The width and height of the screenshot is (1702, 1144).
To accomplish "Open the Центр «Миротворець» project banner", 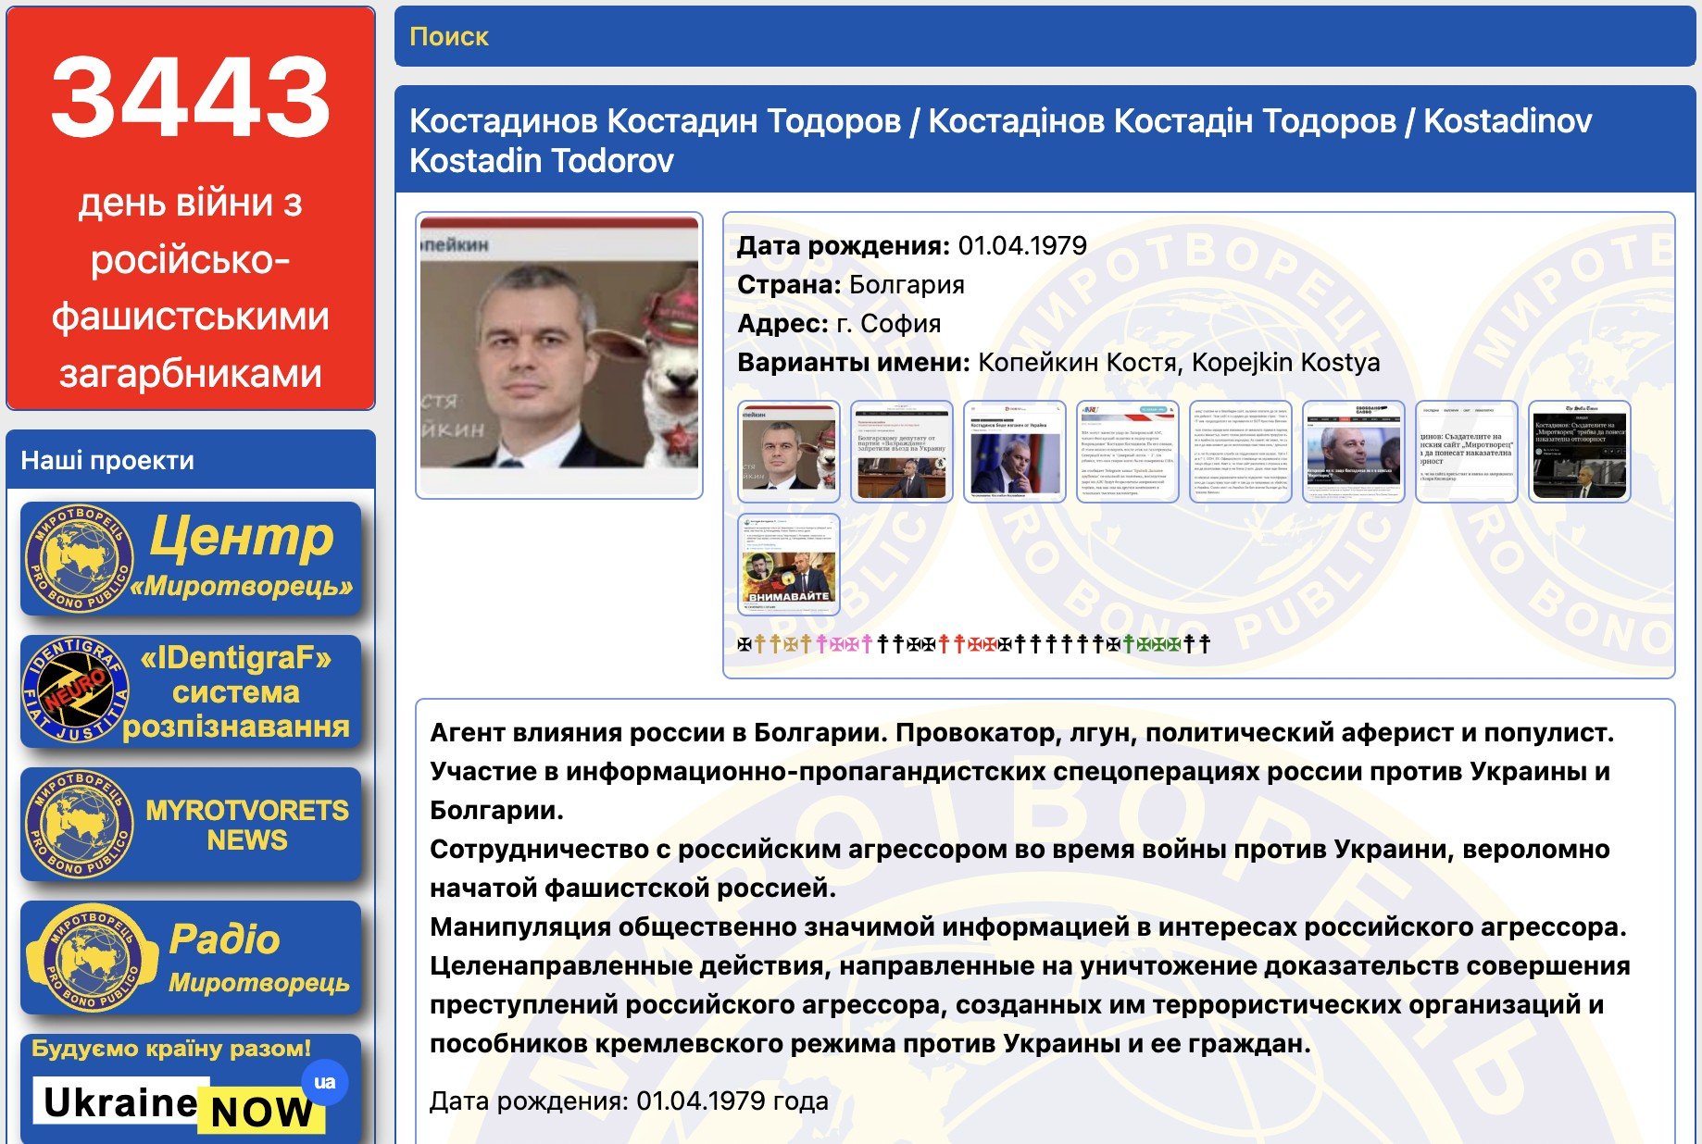I will 191,559.
